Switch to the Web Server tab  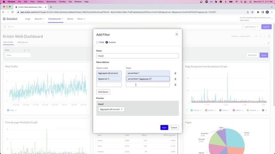point(22,42)
